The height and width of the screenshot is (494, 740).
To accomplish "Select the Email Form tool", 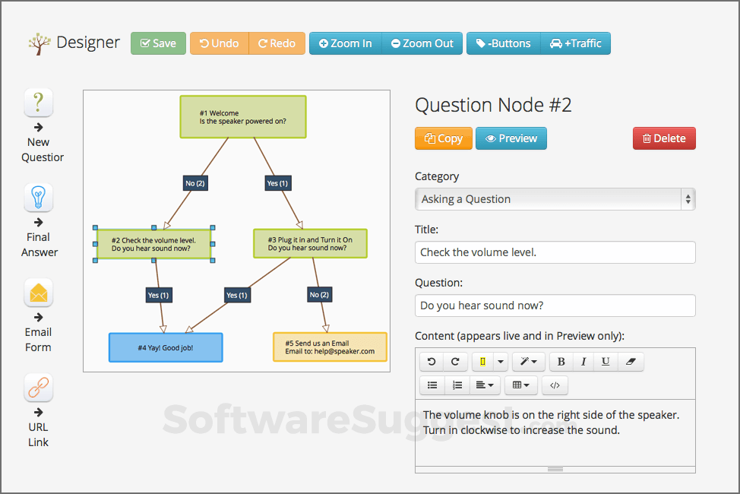I will [38, 293].
